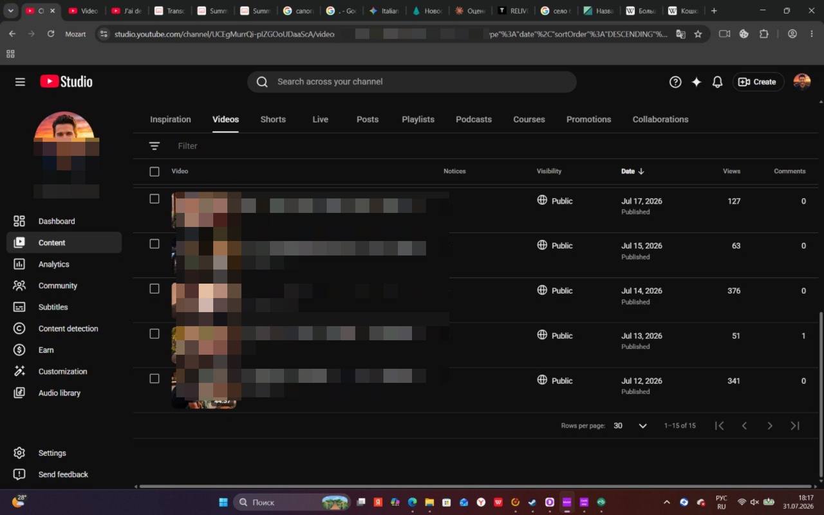Open the browser tab search dropdown
824x515 pixels.
10,11
